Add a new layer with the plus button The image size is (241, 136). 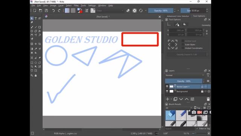click(168, 99)
